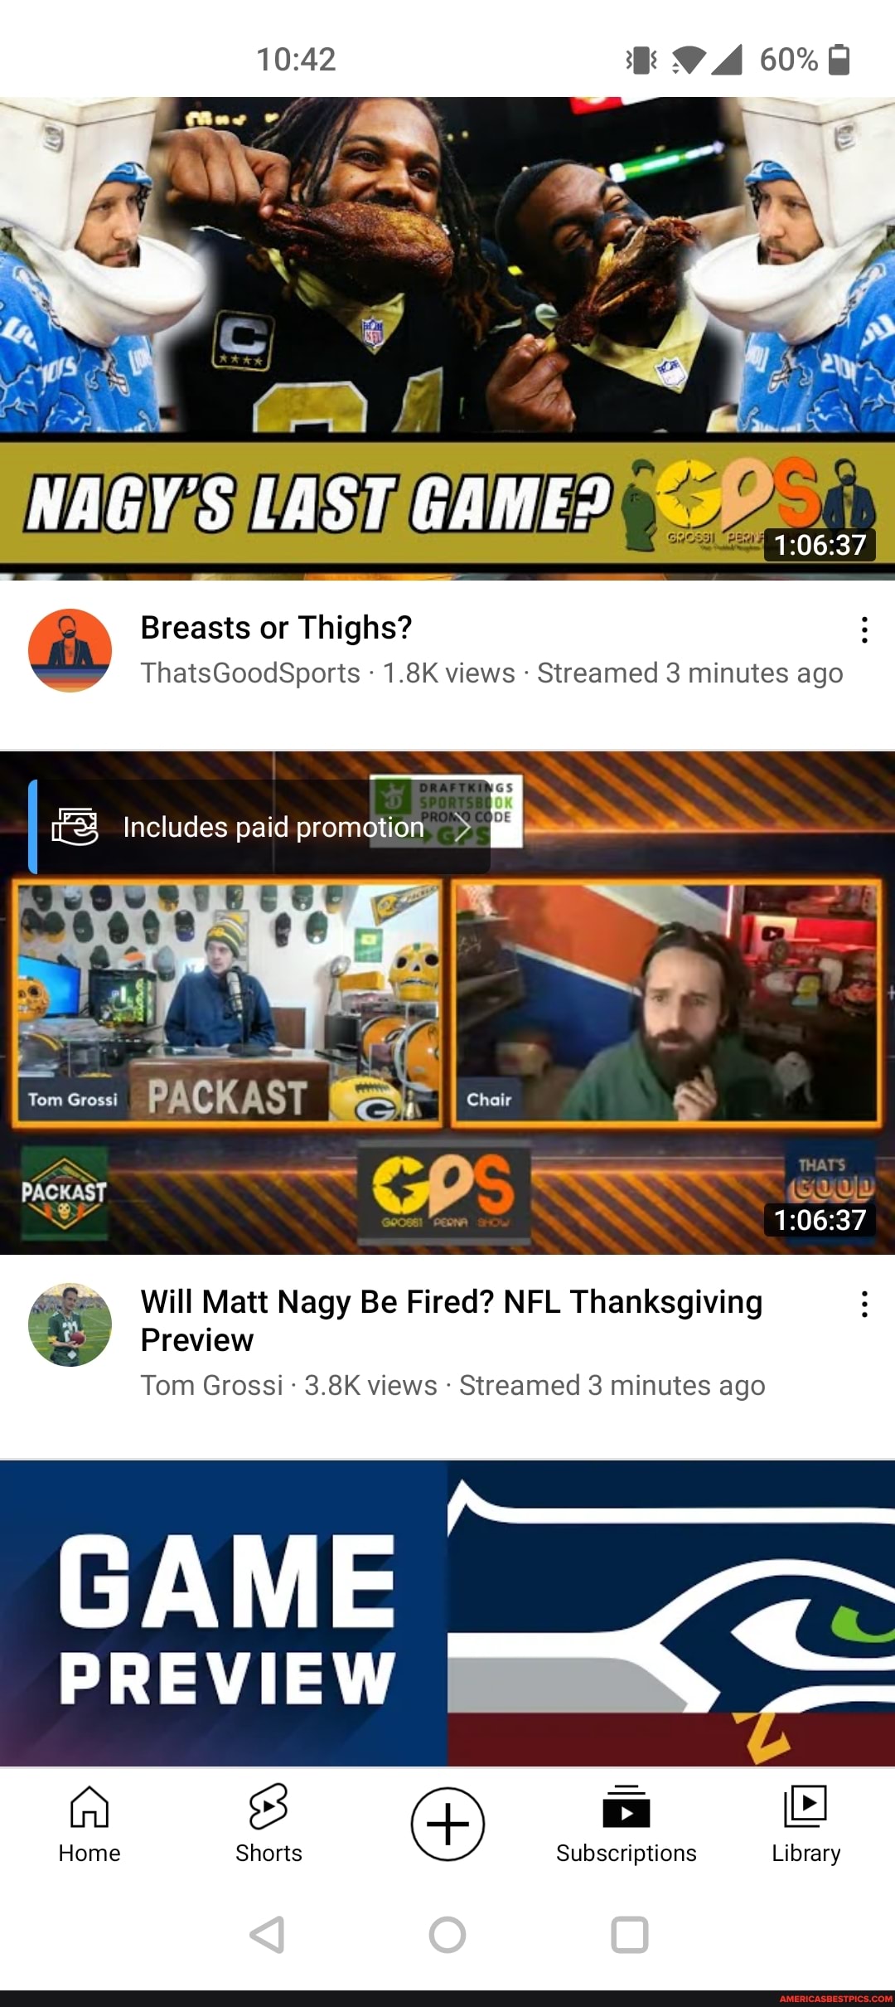Tap the create plus button
This screenshot has width=895, height=2007.
point(447,1824)
